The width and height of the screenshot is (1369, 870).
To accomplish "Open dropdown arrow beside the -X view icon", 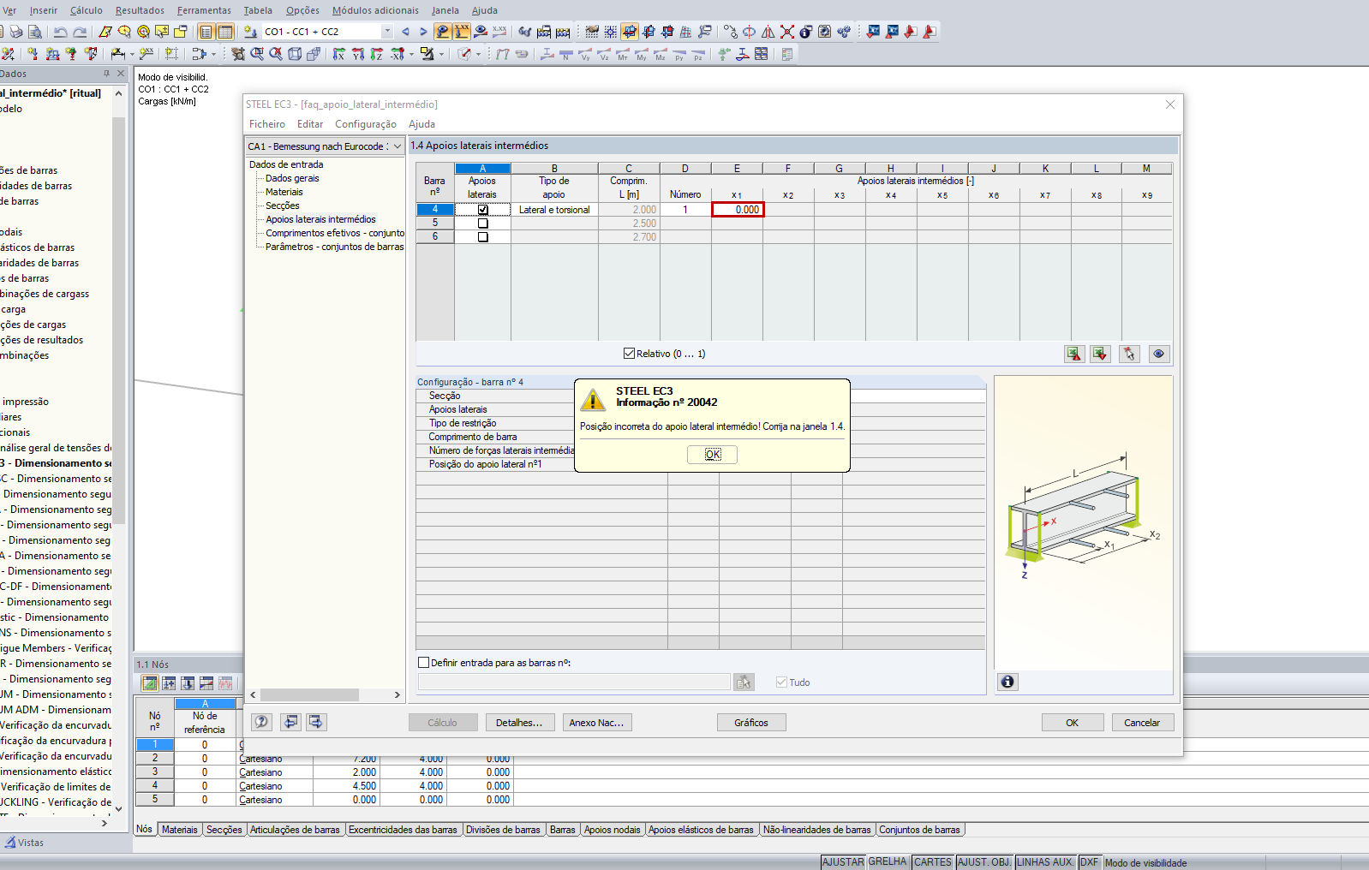I will tap(411, 54).
